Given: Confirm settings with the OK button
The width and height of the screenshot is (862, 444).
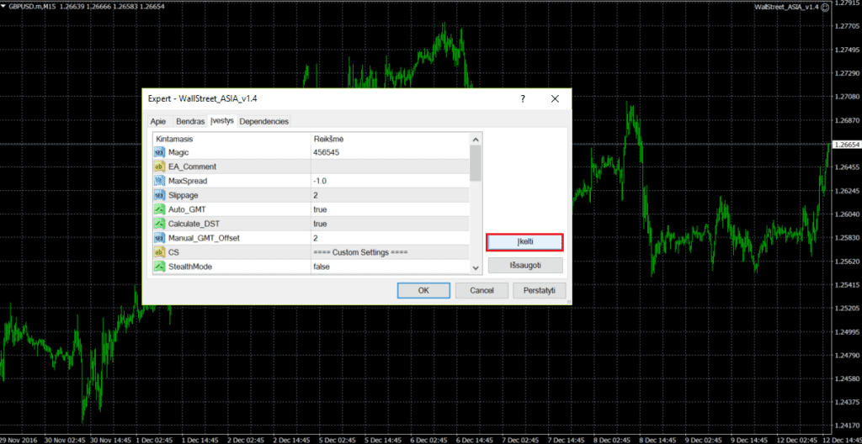Looking at the screenshot, I should coord(423,291).
